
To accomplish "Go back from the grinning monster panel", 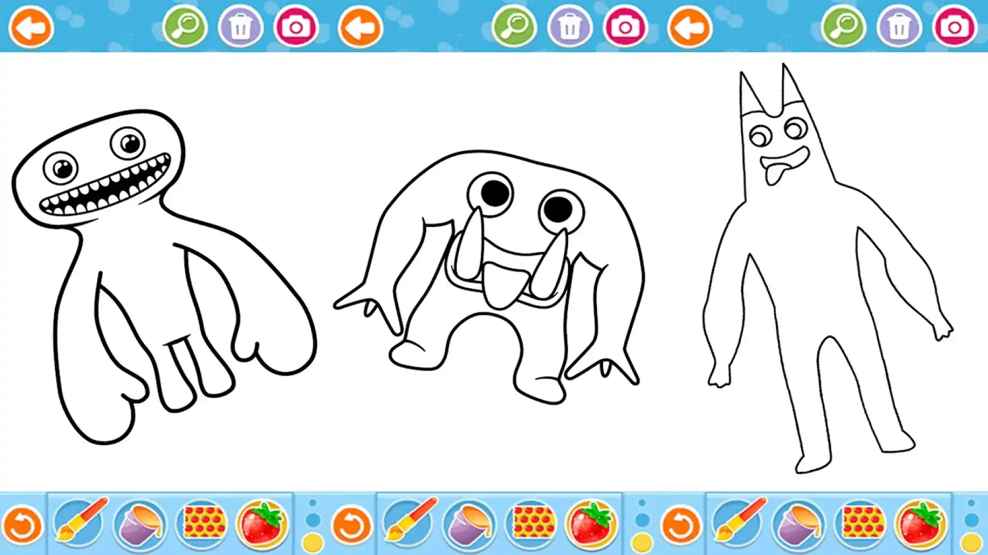I will (31, 27).
